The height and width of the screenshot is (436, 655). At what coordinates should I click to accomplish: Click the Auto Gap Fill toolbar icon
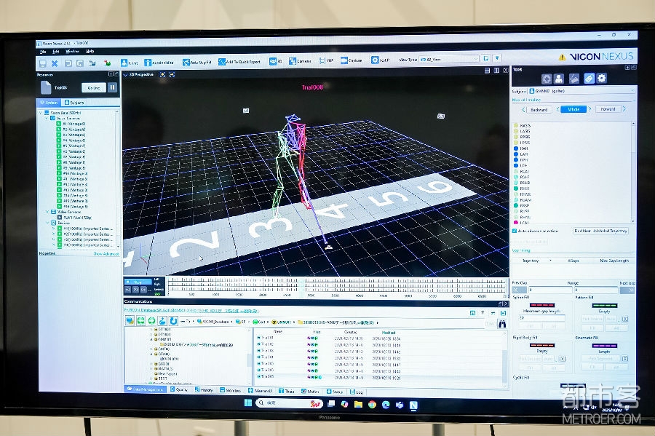195,62
